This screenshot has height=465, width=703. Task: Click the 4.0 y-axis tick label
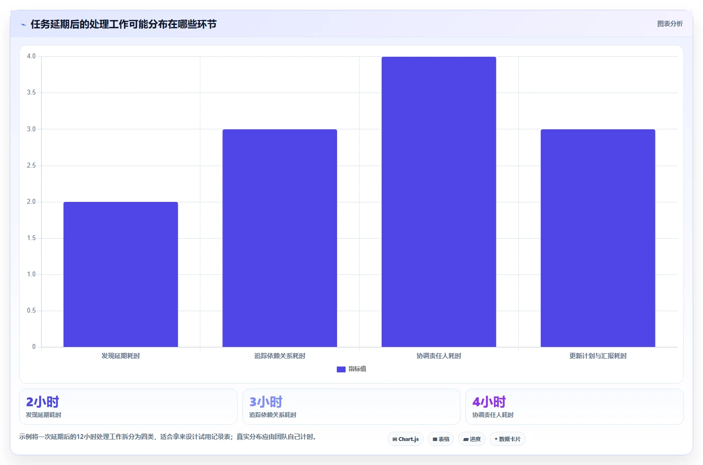point(31,56)
